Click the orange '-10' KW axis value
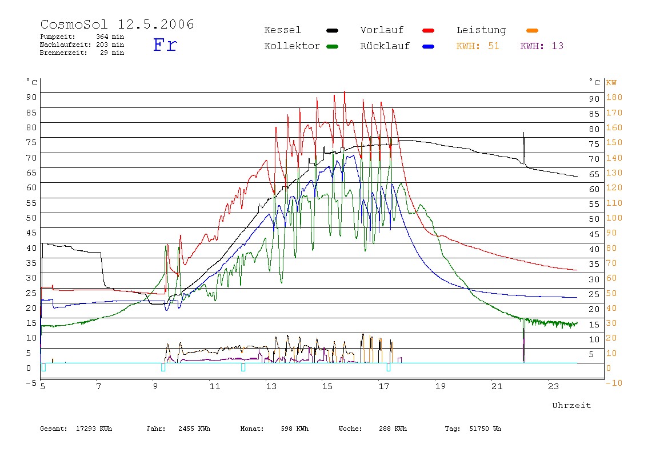This screenshot has height=464, width=656. (614, 383)
